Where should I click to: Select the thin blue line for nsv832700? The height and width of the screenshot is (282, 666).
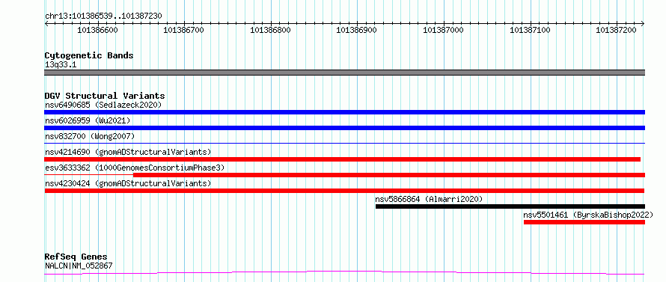pyautogui.click(x=344, y=143)
